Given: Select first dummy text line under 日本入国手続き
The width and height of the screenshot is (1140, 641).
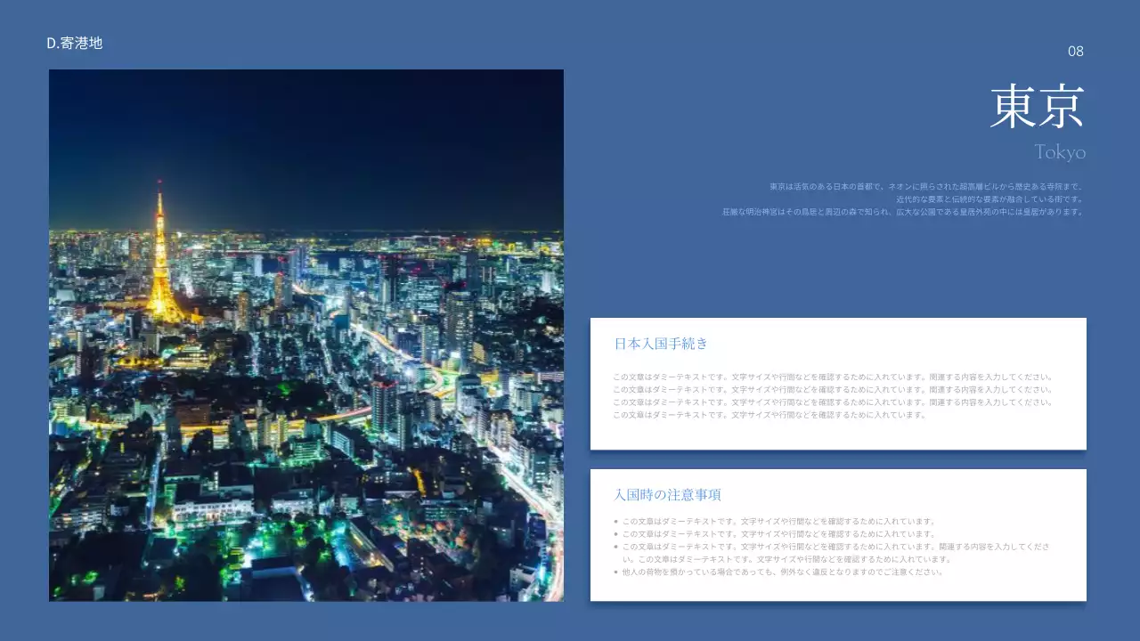Looking at the screenshot, I should pyautogui.click(x=833, y=377).
